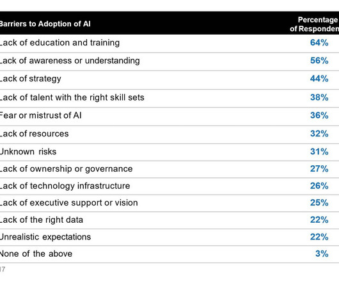Click the 'Unrealistic expectations' row label
The image size is (339, 283).
click(x=45, y=237)
